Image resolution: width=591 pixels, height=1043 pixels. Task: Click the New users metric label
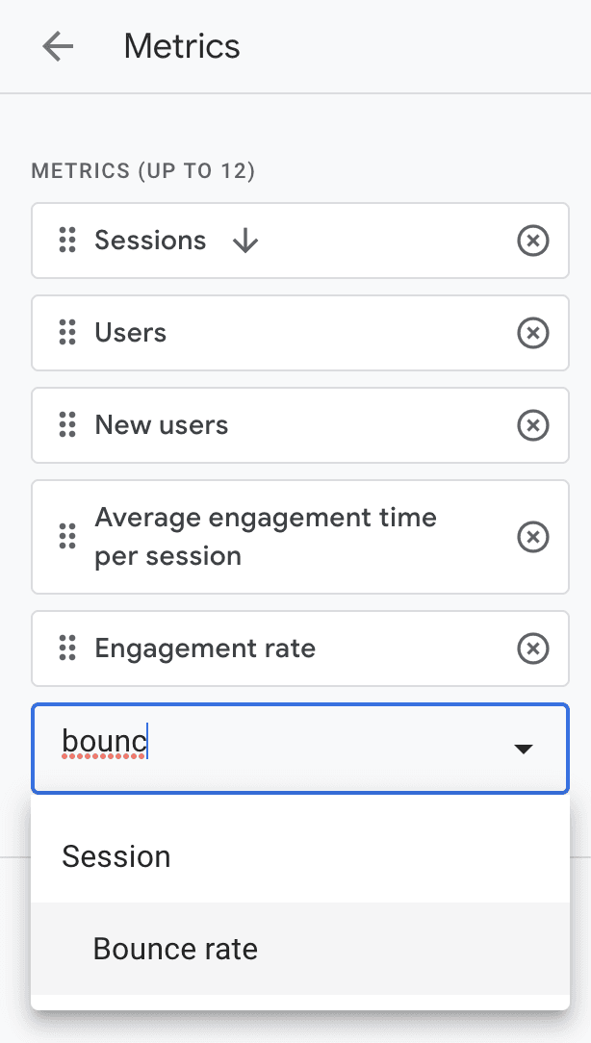pos(162,425)
